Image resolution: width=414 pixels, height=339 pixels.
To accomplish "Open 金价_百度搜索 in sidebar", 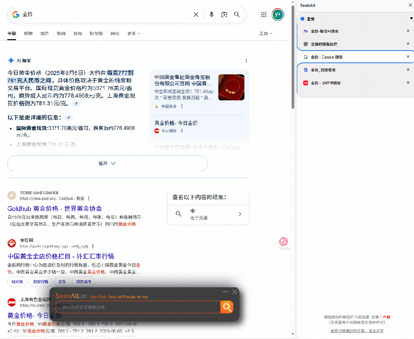I will (323, 70).
